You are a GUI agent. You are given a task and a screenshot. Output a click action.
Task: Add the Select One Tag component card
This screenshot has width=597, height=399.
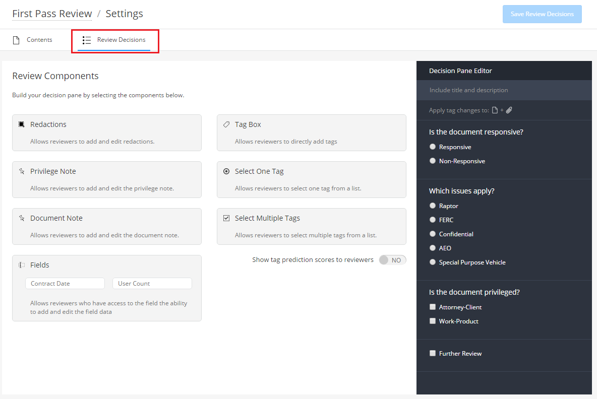pos(312,179)
